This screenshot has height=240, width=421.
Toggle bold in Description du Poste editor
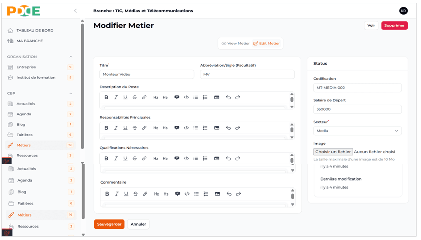tap(106, 97)
